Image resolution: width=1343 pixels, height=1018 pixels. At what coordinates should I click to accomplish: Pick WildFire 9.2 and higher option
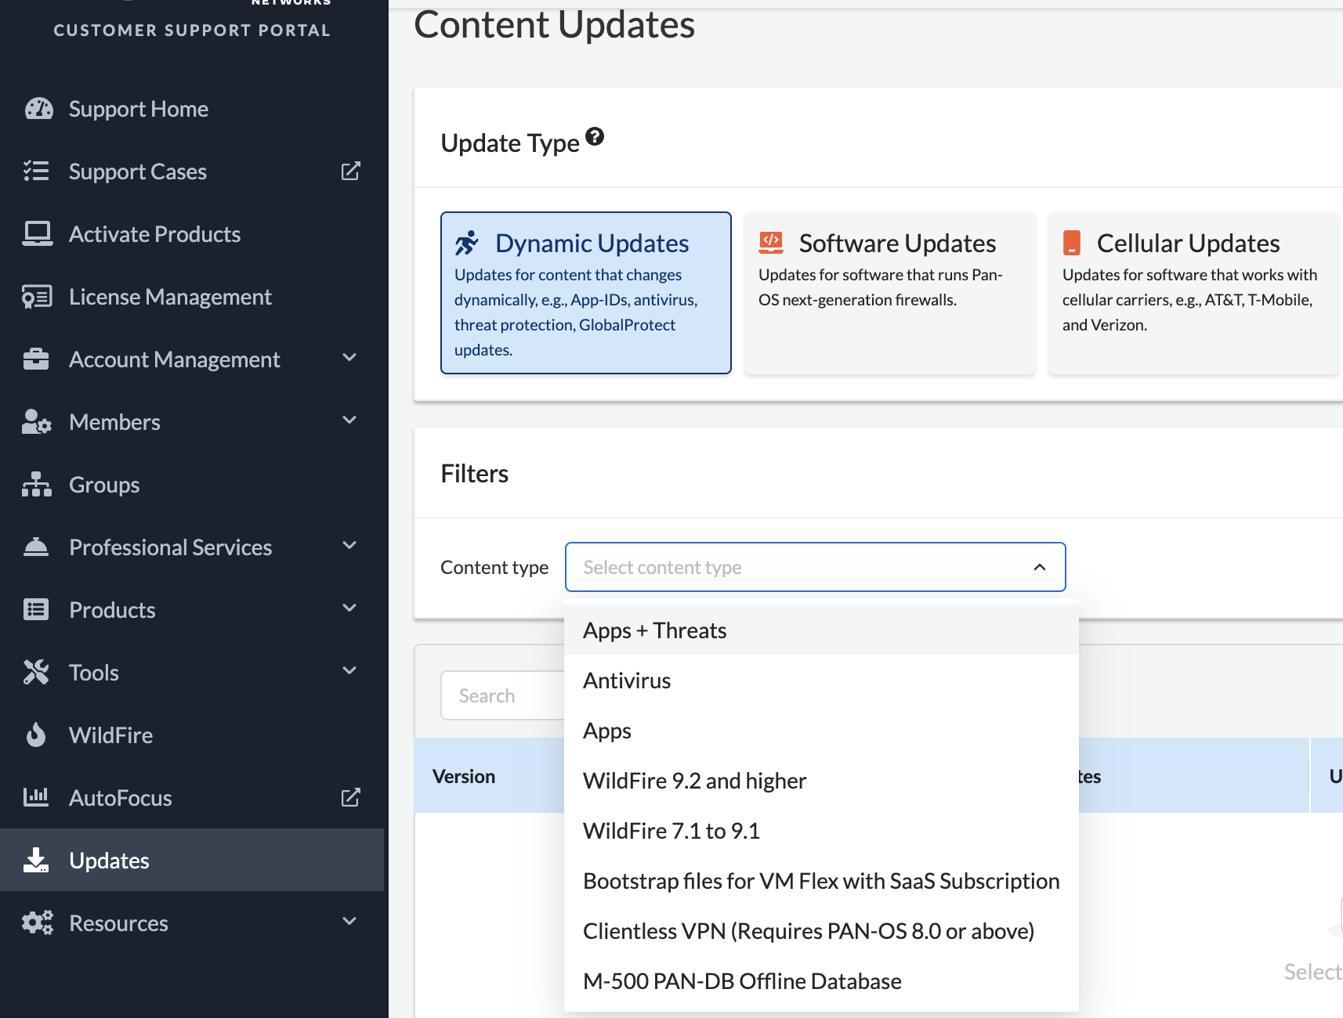[694, 781]
